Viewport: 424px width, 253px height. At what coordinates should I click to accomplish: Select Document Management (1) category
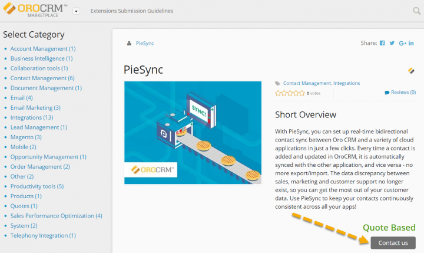coord(46,88)
